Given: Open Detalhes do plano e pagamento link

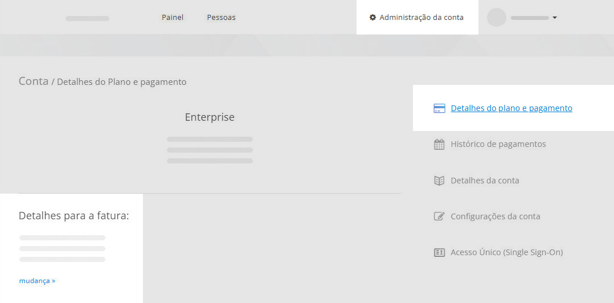Looking at the screenshot, I should tap(511, 108).
